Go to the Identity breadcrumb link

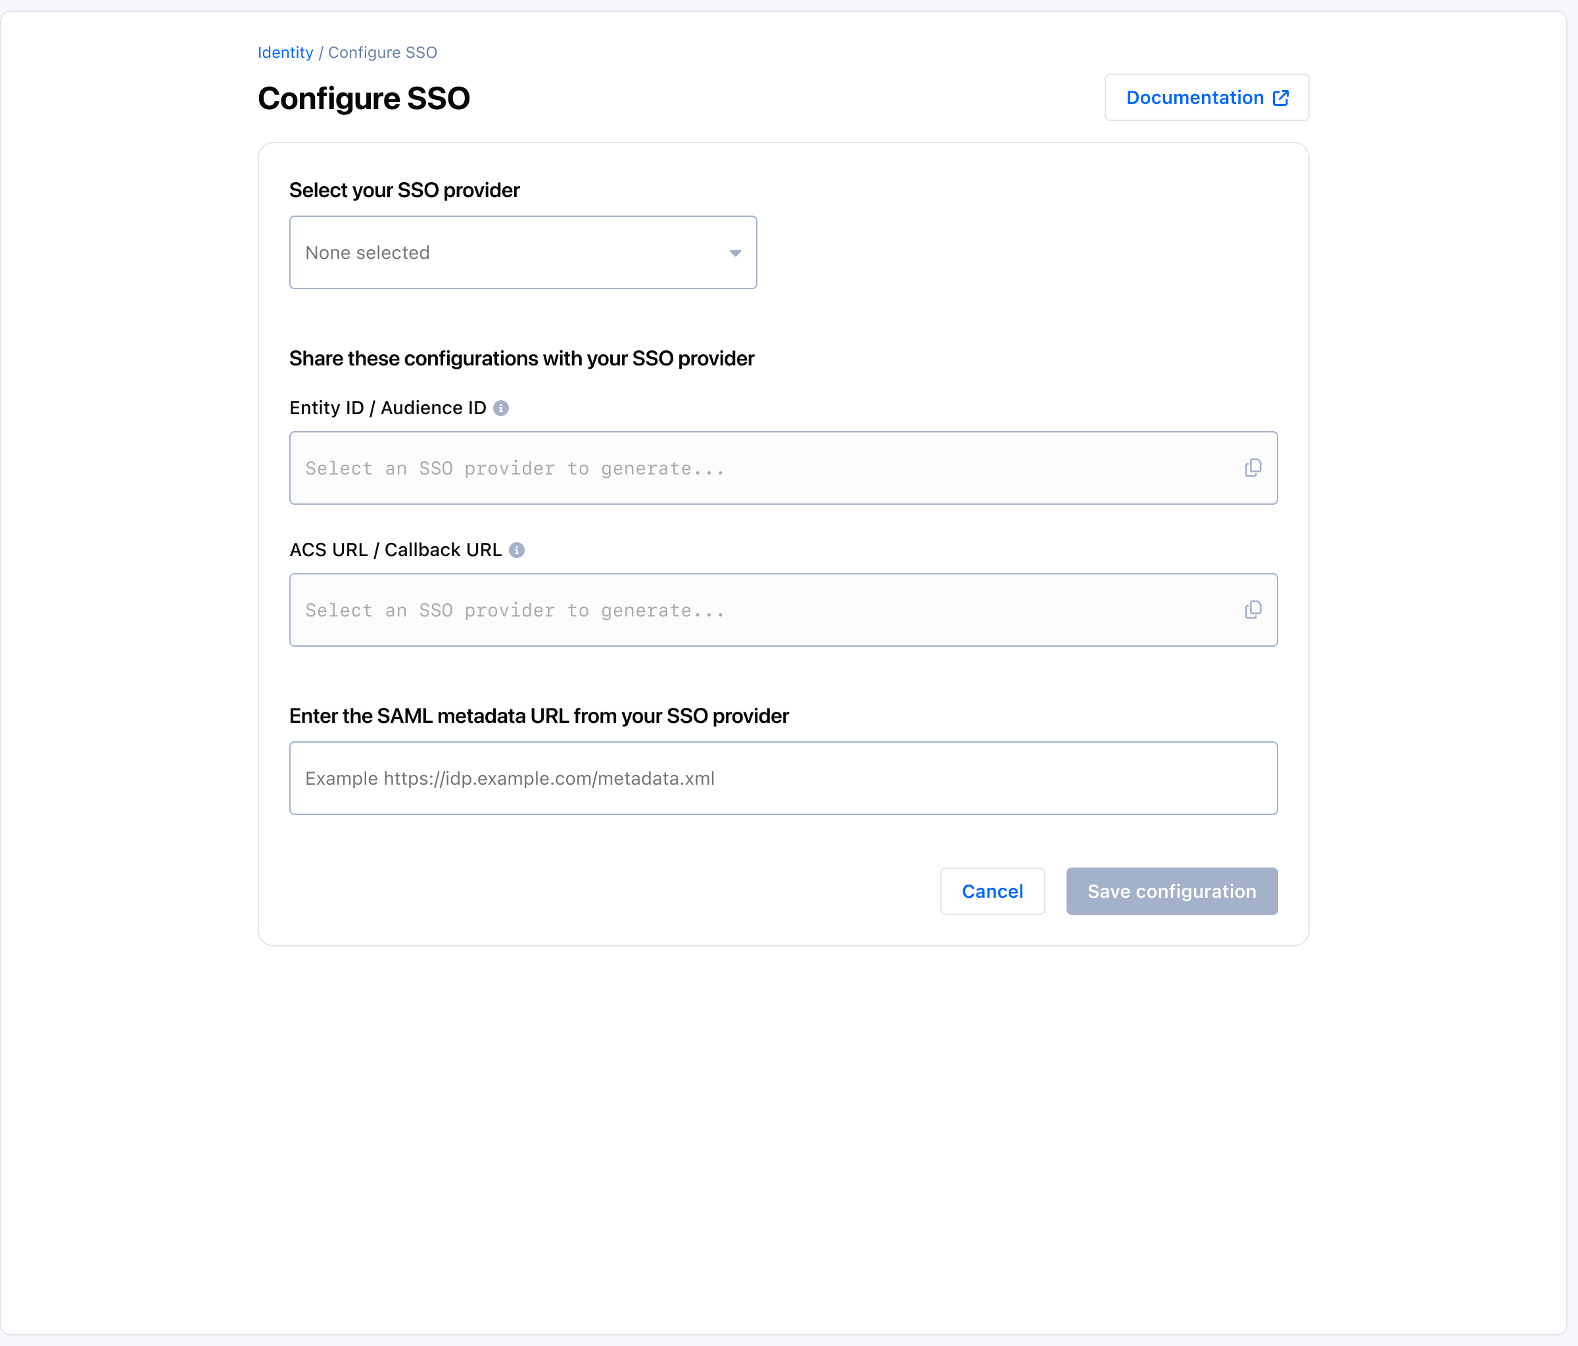285,53
